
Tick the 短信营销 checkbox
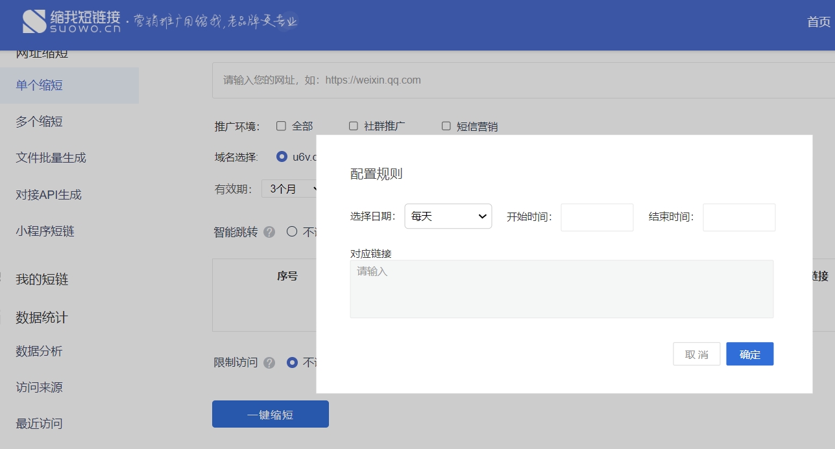click(x=446, y=126)
